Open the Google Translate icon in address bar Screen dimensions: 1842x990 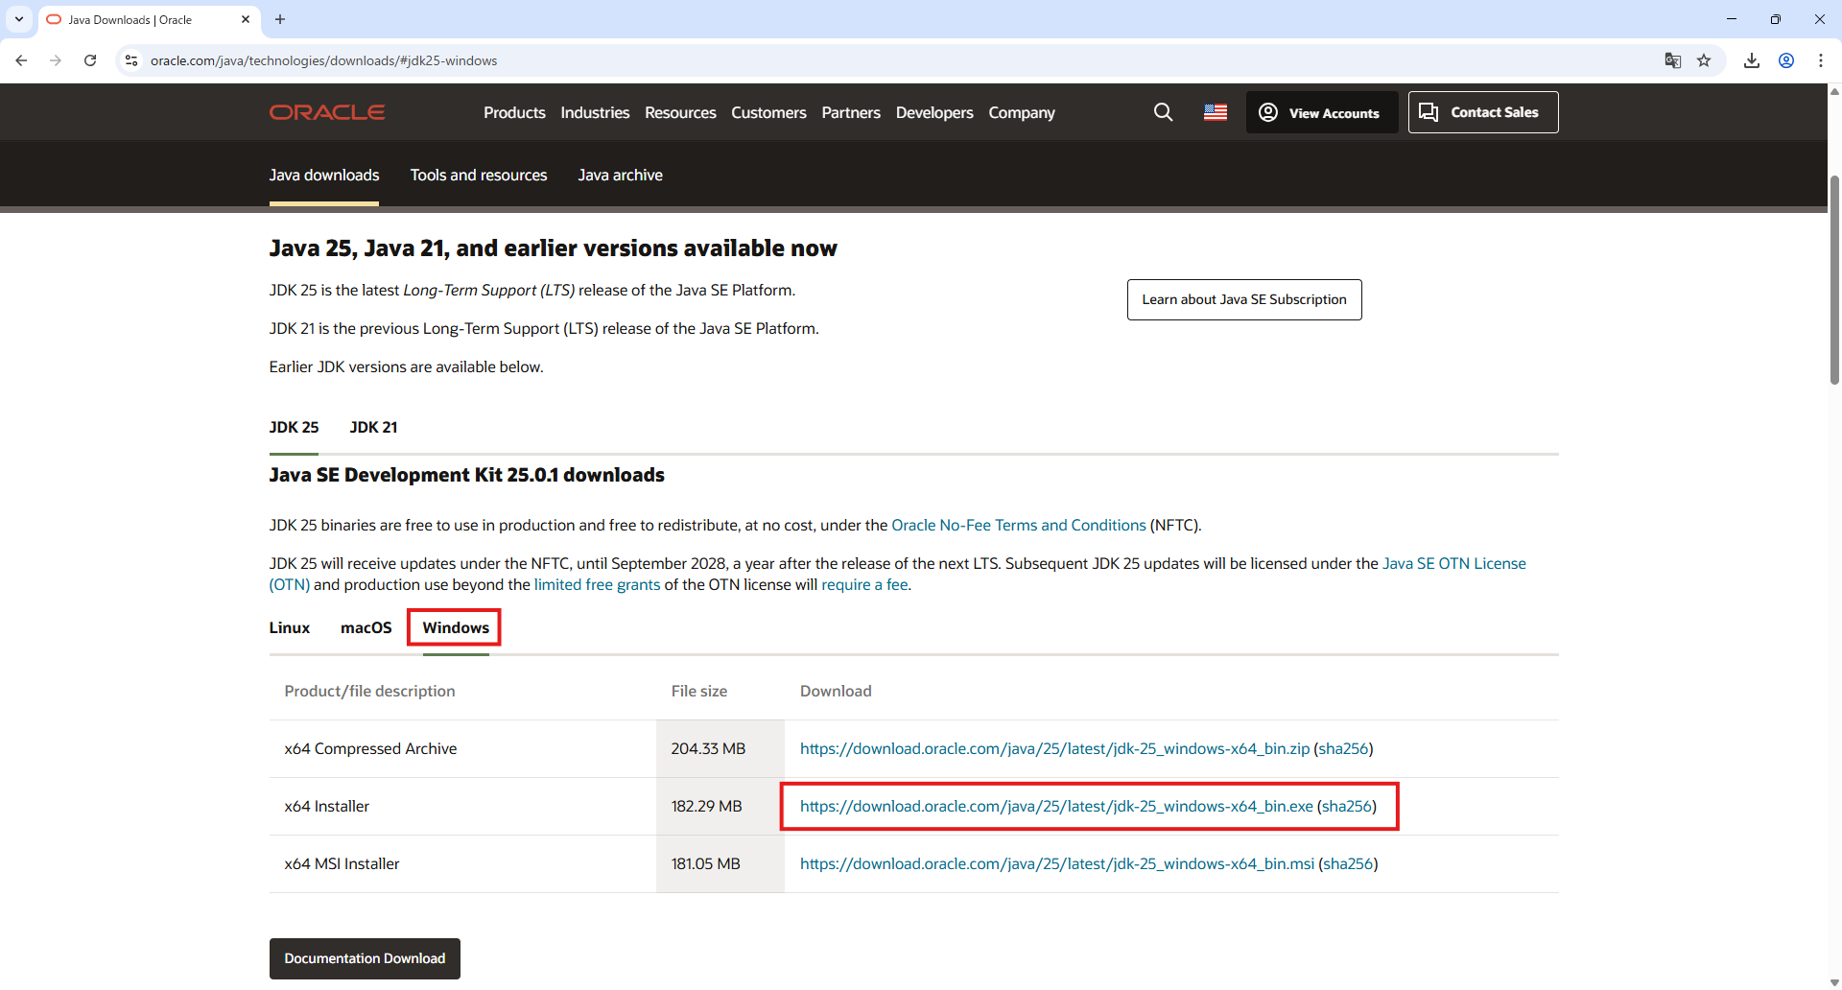[1672, 60]
